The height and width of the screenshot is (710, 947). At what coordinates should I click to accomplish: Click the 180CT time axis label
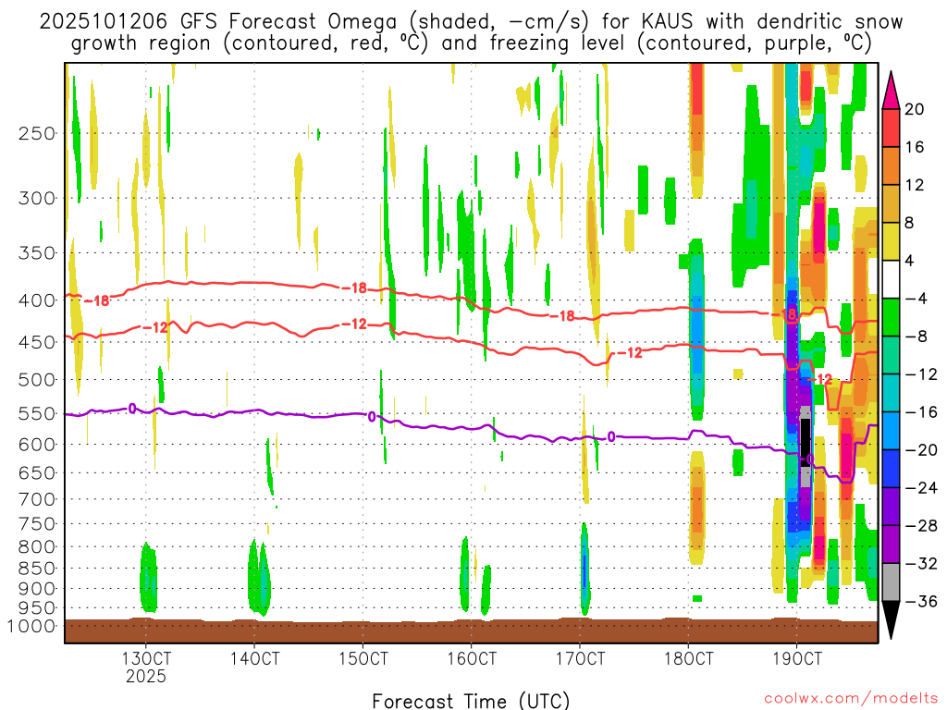[x=689, y=659]
